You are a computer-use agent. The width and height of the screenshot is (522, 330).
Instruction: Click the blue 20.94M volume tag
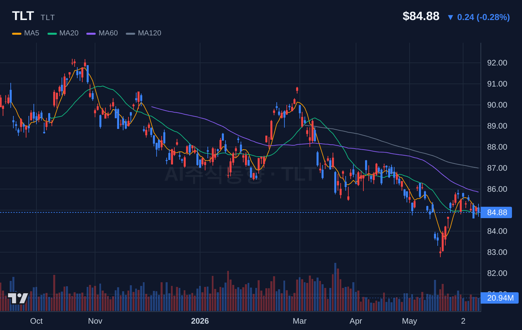pyautogui.click(x=500, y=298)
